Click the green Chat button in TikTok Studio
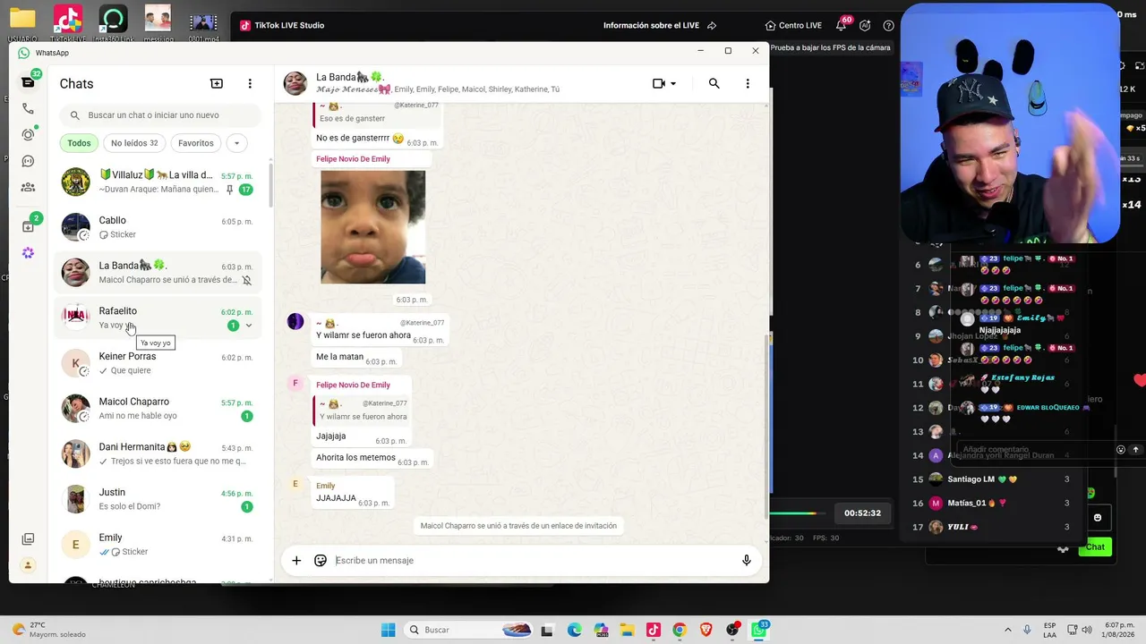Viewport: 1146px width, 644px height. point(1095,547)
